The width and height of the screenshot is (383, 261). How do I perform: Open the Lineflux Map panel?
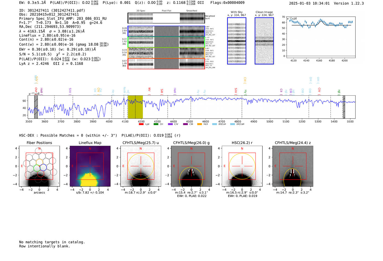(90, 166)
